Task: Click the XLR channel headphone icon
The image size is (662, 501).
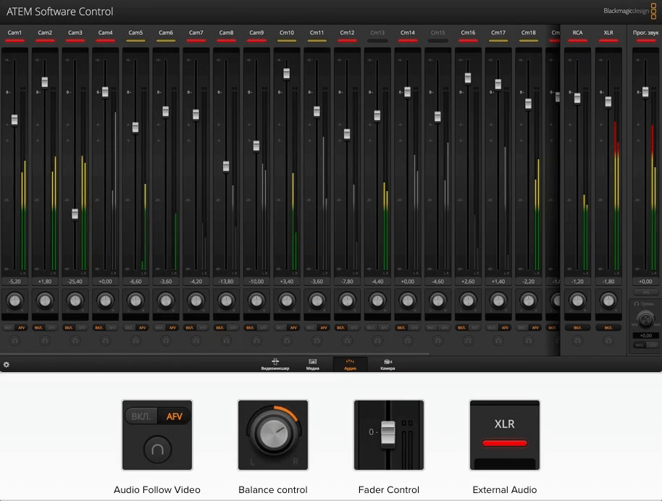Action: pos(608,340)
